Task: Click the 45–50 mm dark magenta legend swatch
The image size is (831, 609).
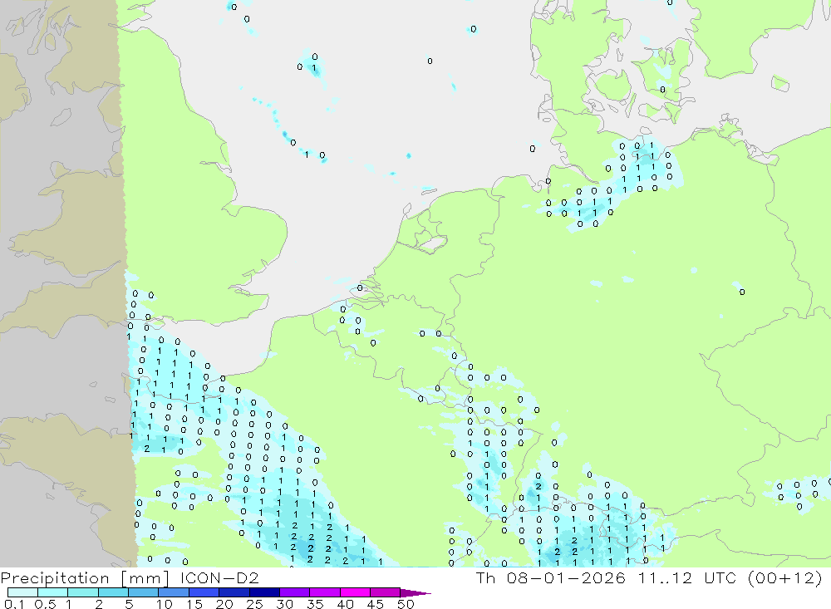Action: (x=385, y=592)
